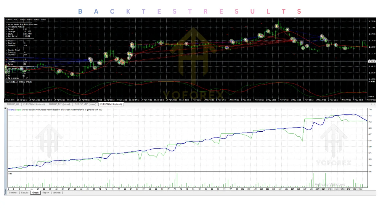This screenshot has height=213, width=379.
Task: Select the Tester Graph tab
Action: [x=36, y=193]
